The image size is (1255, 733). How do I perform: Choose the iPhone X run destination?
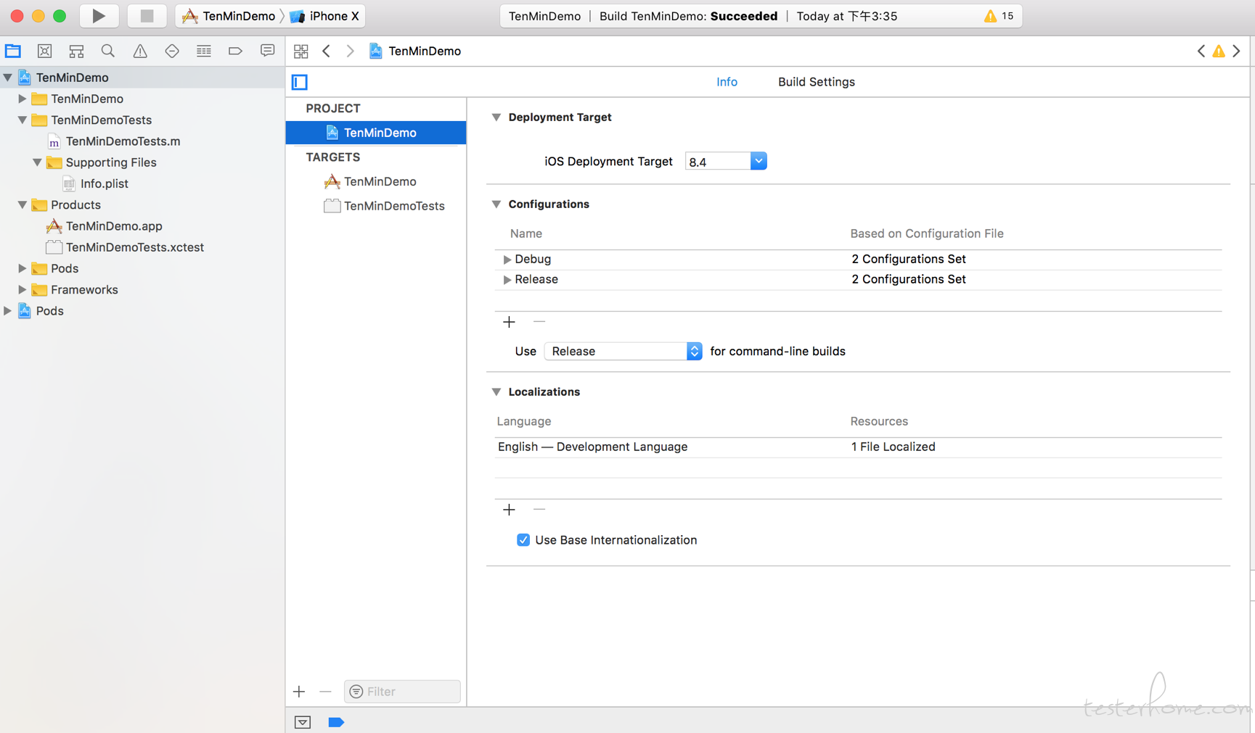pyautogui.click(x=324, y=16)
